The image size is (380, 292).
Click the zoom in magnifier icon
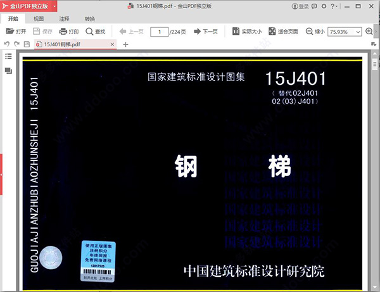(370, 32)
